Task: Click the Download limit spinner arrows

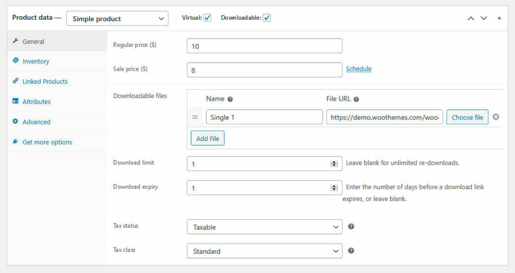Action: [x=334, y=164]
